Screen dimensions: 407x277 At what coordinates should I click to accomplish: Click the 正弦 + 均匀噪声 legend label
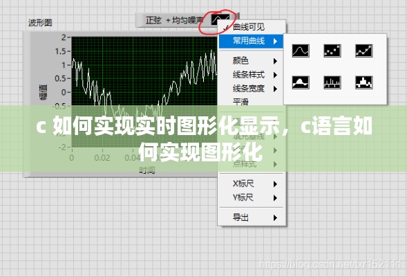(x=174, y=20)
